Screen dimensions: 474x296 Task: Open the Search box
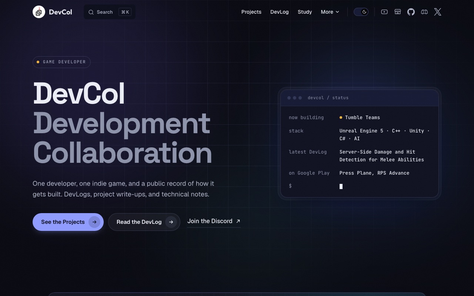(110, 12)
